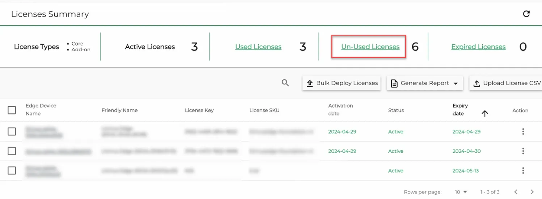Open the Used Licenses link
This screenshot has height=199, width=542.
point(258,47)
